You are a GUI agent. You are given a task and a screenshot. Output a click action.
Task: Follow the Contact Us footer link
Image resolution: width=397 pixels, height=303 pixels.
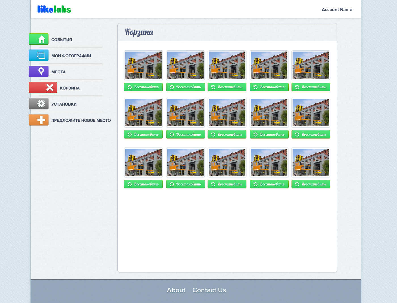(x=209, y=290)
